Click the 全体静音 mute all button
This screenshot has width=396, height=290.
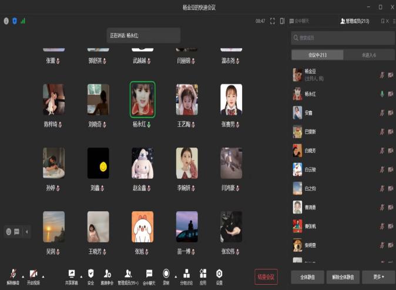[308, 277]
